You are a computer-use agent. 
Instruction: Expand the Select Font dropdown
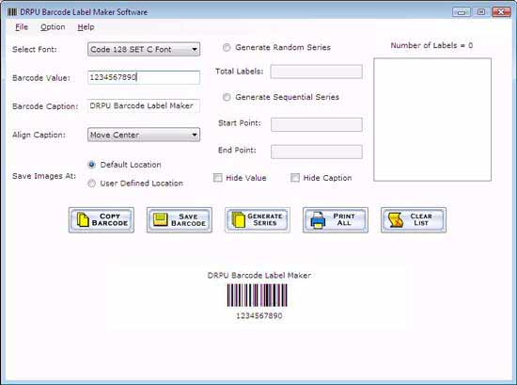coord(144,49)
